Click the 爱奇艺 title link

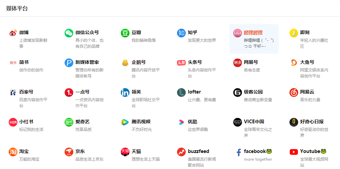(x=82, y=122)
